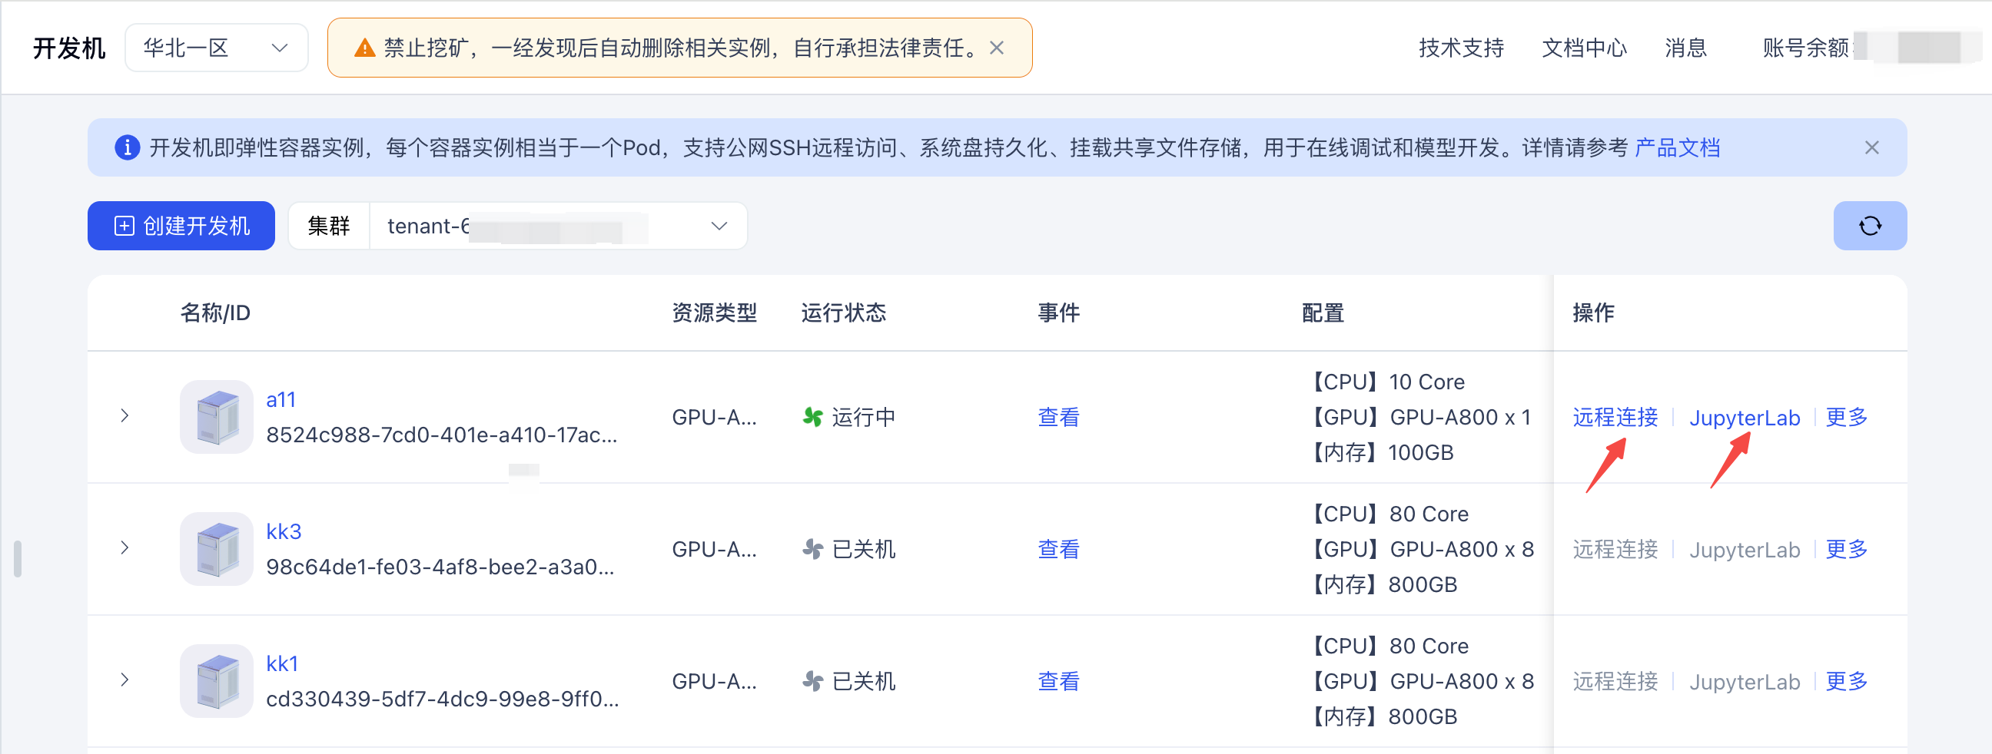Image resolution: width=1992 pixels, height=754 pixels.
Task: Click the server icon next to instance a11
Action: point(216,417)
